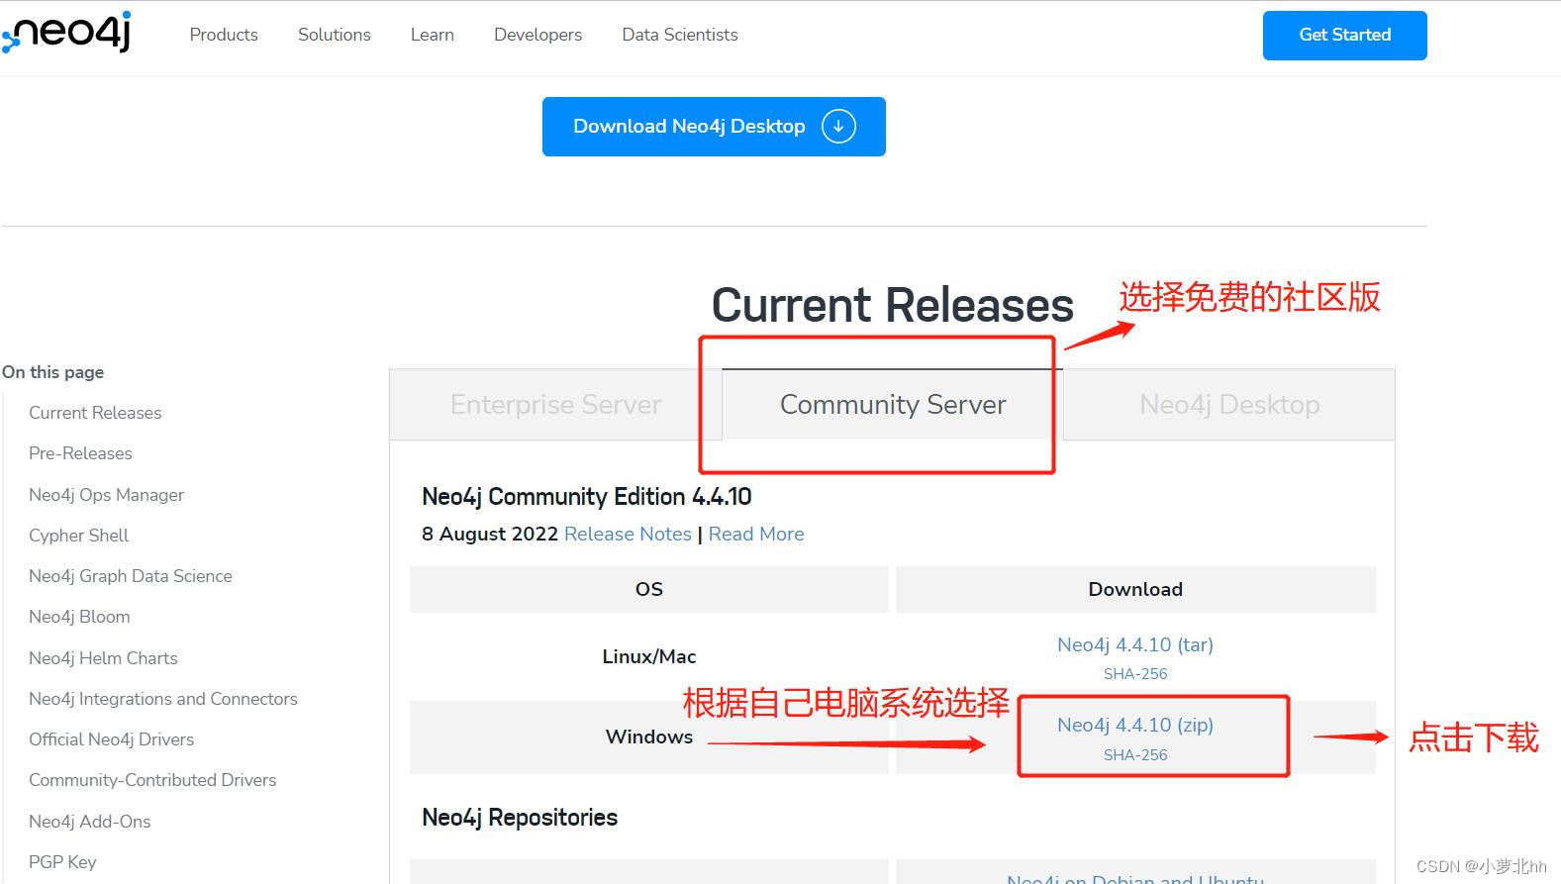Click Download Neo4j Desktop button
Screen dimensions: 1561x884
coord(714,127)
